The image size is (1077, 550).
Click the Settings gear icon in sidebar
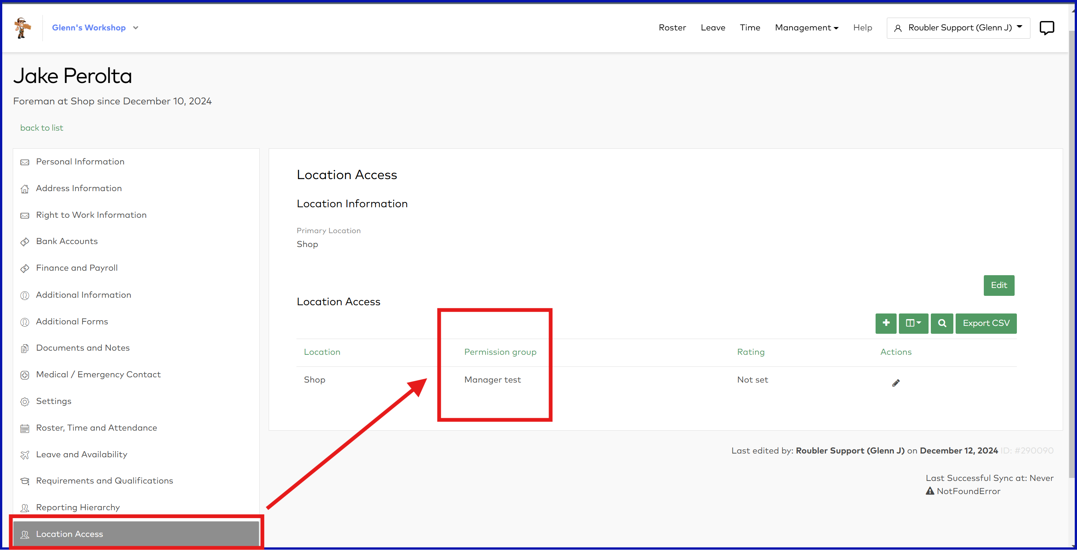tap(25, 402)
